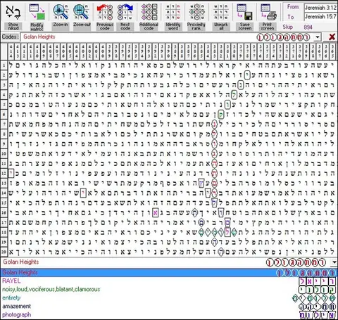338x320 pixels.
Task: Open the Additional code tool
Action: (x=149, y=12)
